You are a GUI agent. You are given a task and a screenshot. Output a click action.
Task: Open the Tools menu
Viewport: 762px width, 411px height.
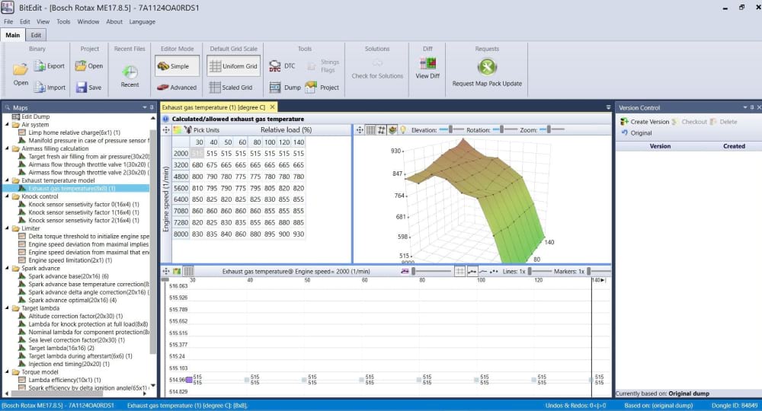63,22
